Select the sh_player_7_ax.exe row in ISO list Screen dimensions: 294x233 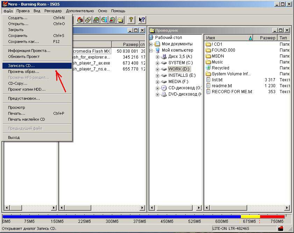pyautogui.click(x=109, y=63)
